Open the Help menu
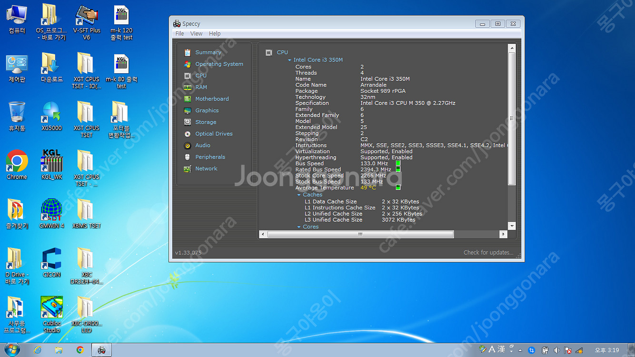The width and height of the screenshot is (635, 357). pyautogui.click(x=215, y=34)
